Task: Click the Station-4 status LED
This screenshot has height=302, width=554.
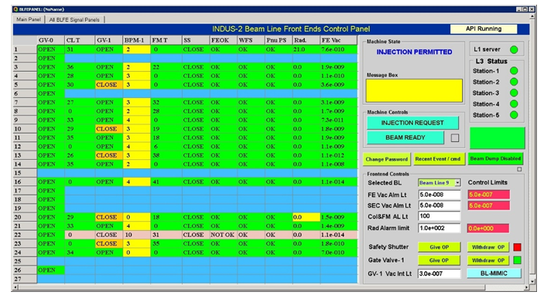Action: (514, 103)
